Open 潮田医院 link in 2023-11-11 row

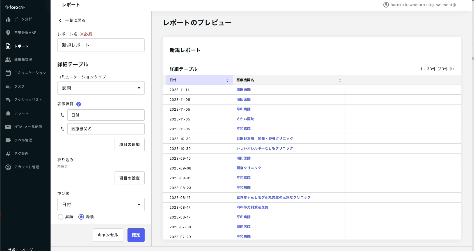243,90
